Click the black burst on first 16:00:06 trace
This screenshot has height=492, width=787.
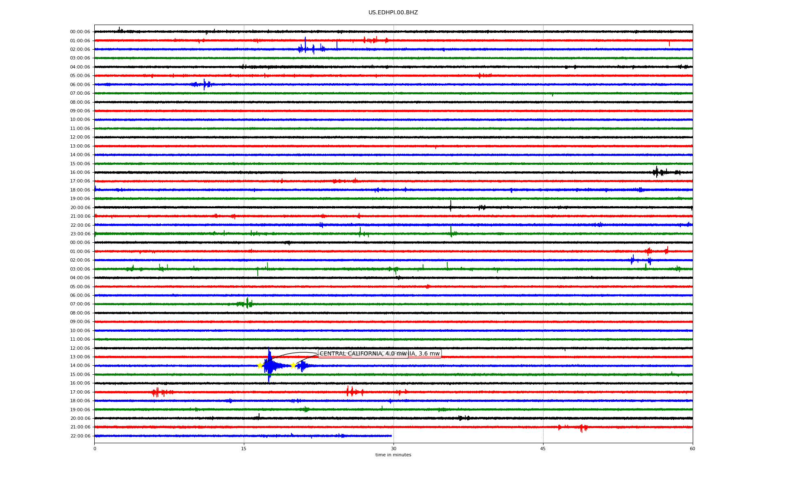pos(657,172)
